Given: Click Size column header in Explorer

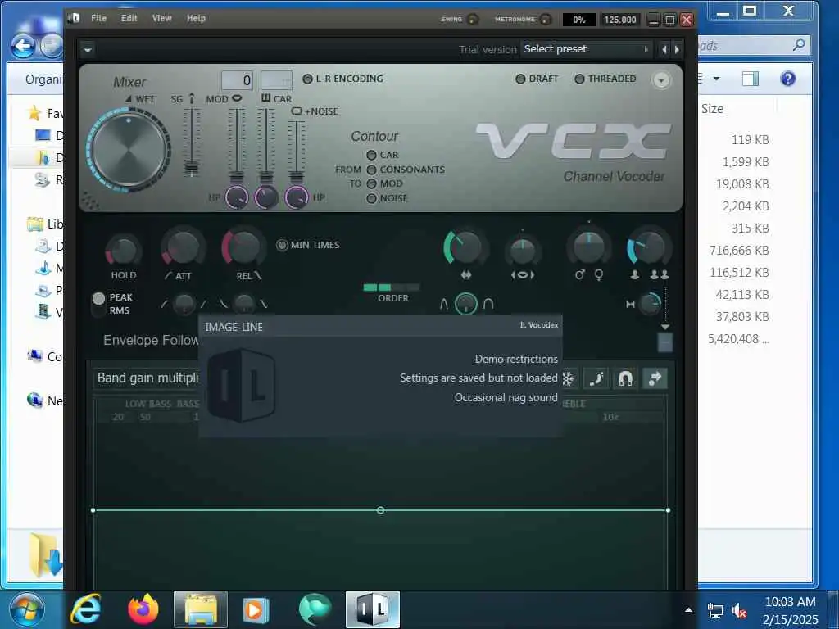Looking at the screenshot, I should [x=712, y=109].
